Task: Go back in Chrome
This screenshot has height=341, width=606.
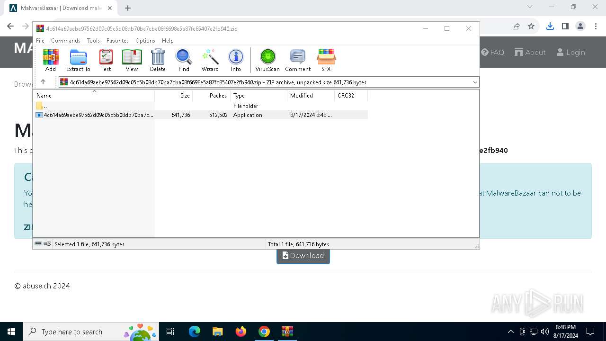Action: [10, 27]
